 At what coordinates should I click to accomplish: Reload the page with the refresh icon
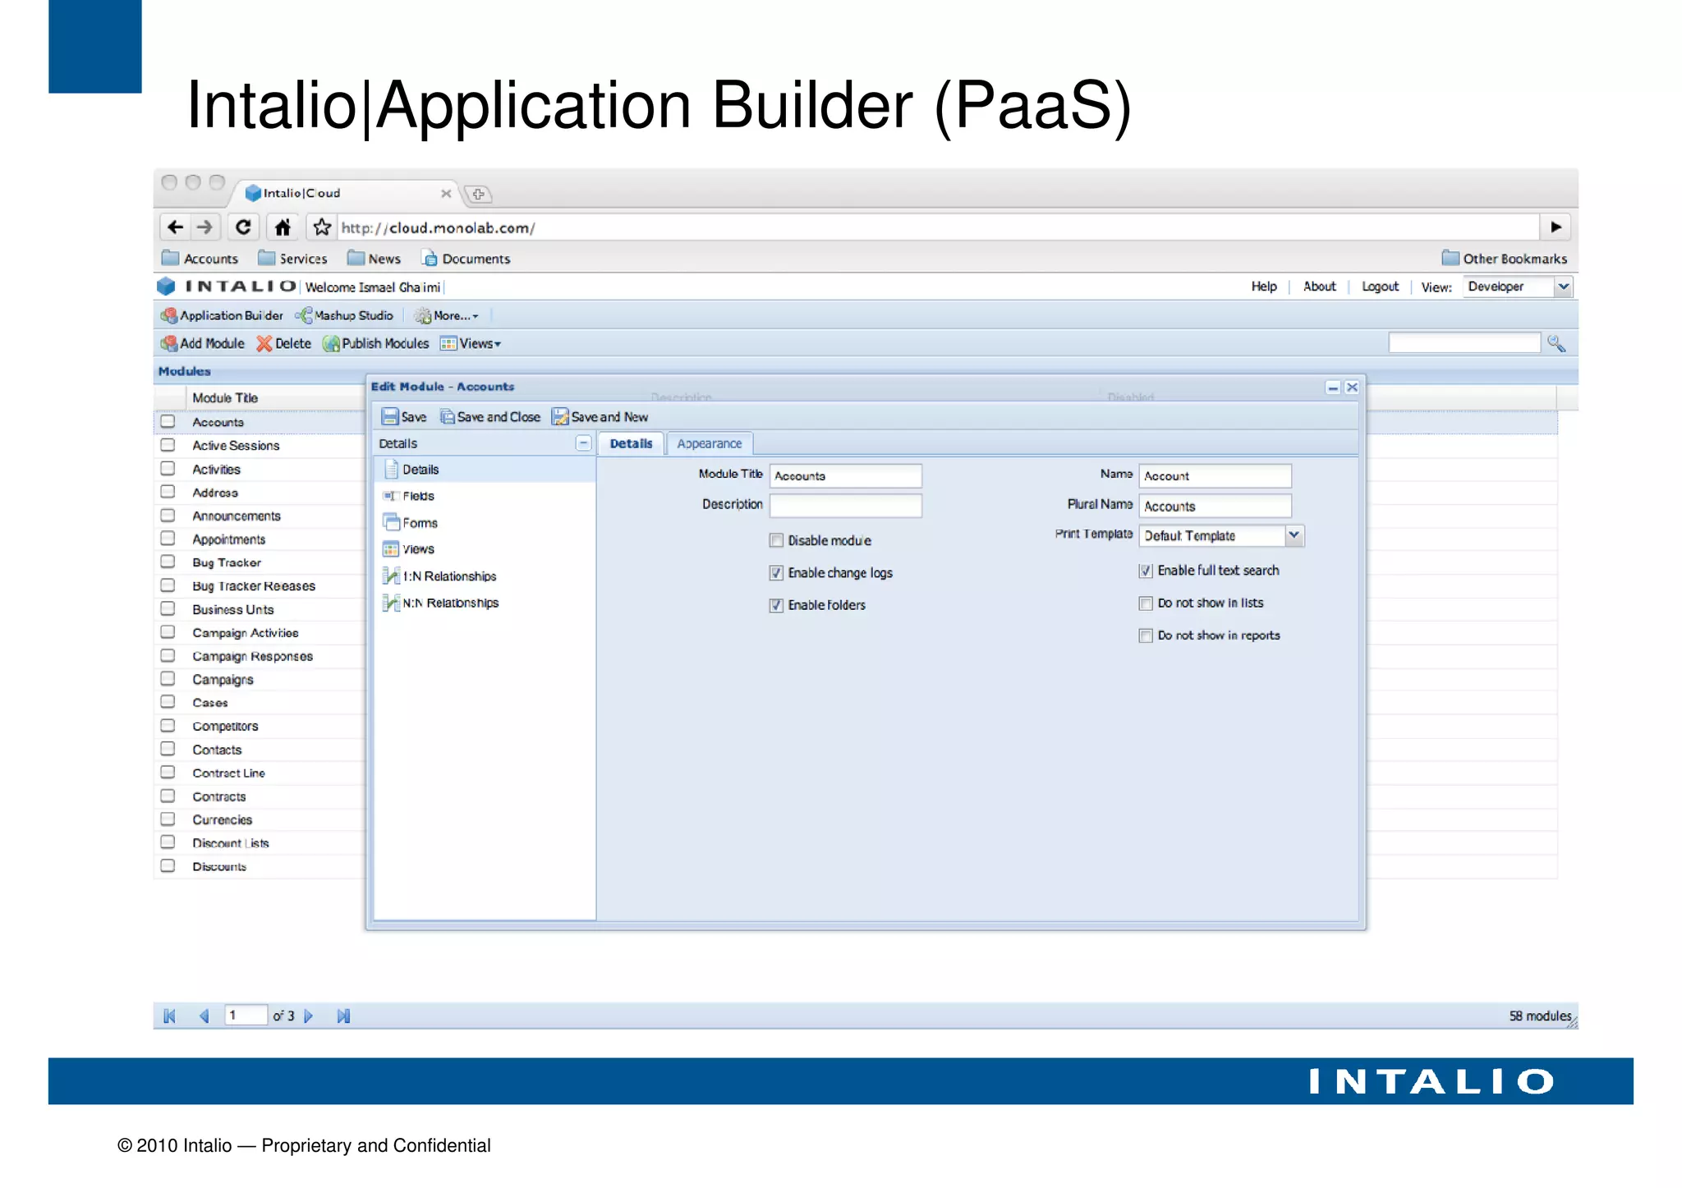pos(243,227)
